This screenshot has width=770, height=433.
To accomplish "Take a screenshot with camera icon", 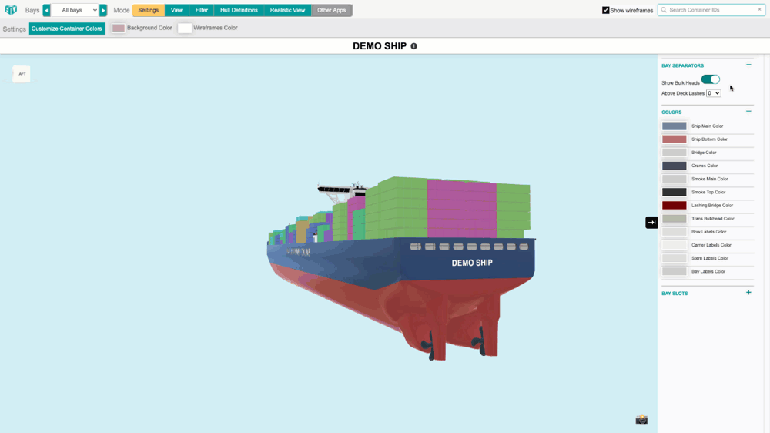I will [x=641, y=419].
